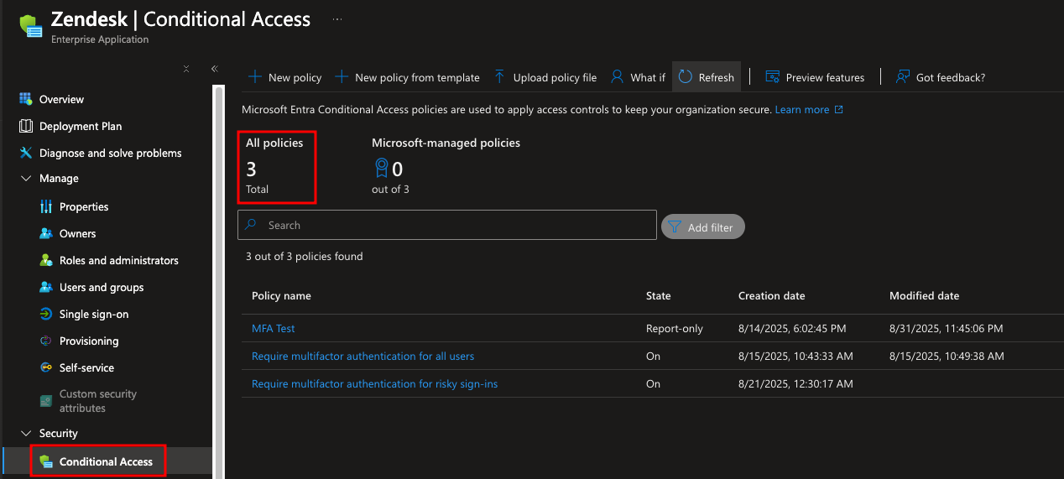Sort by Creation date column header
Screen dimensions: 1064x479
[x=771, y=295]
